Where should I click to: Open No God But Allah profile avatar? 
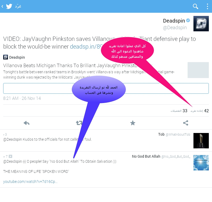(x=201, y=162)
